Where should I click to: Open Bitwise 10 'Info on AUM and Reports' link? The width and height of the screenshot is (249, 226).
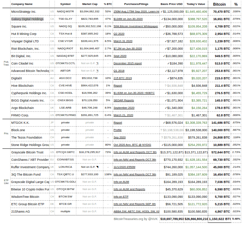coord(129,189)
